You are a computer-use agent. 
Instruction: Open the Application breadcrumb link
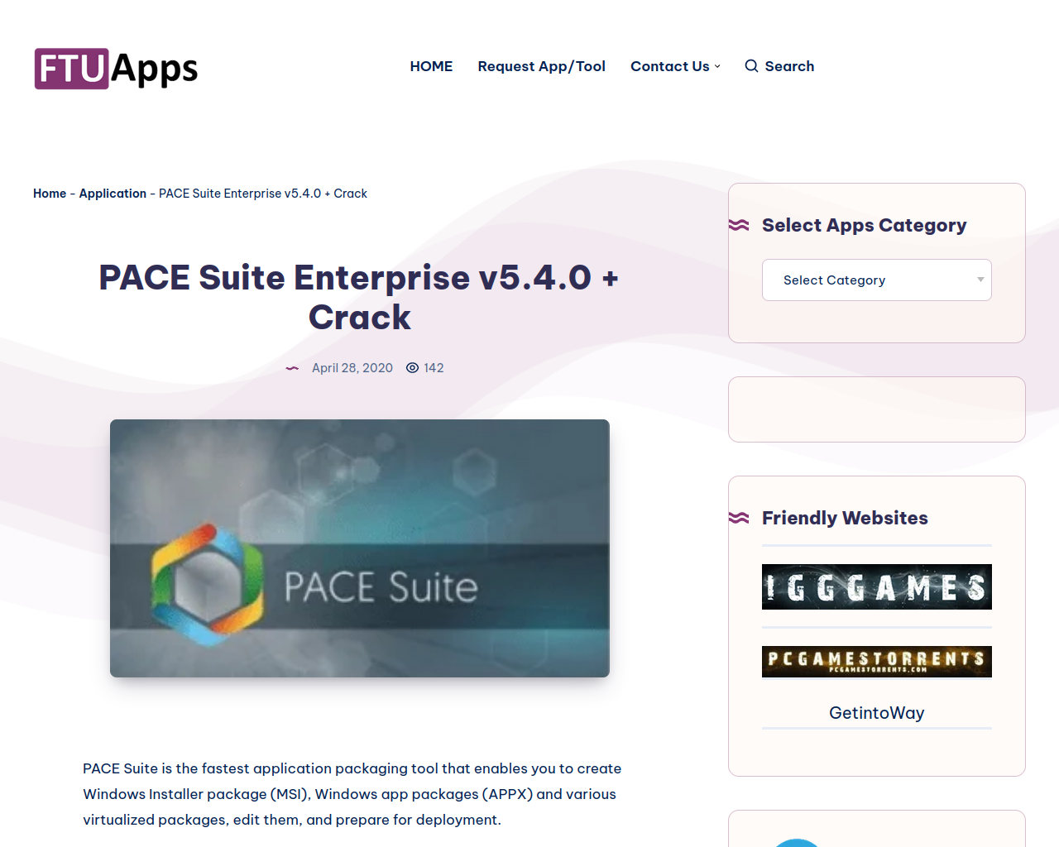[113, 194]
